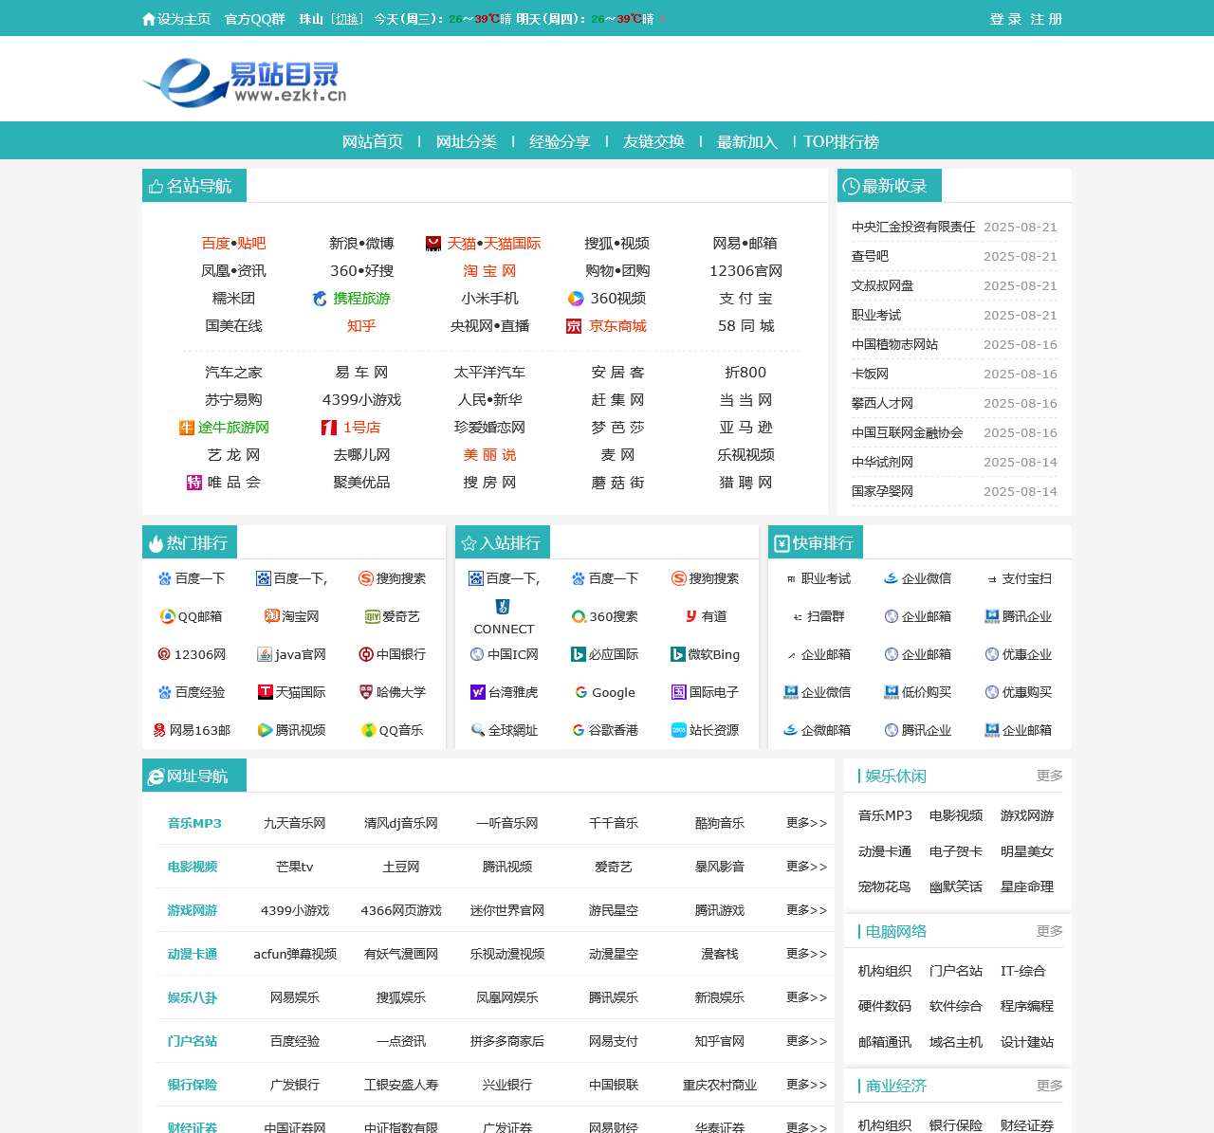This screenshot has height=1133, width=1214.
Task: Click the QQ邮箱 icon in 热门排行
Action: coord(168,616)
